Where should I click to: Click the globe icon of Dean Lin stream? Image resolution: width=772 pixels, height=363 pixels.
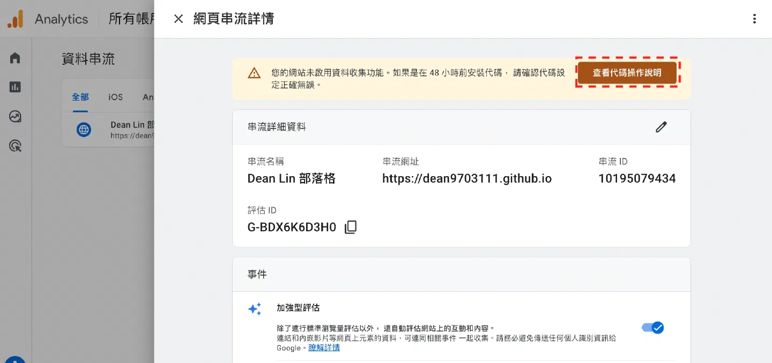point(84,129)
